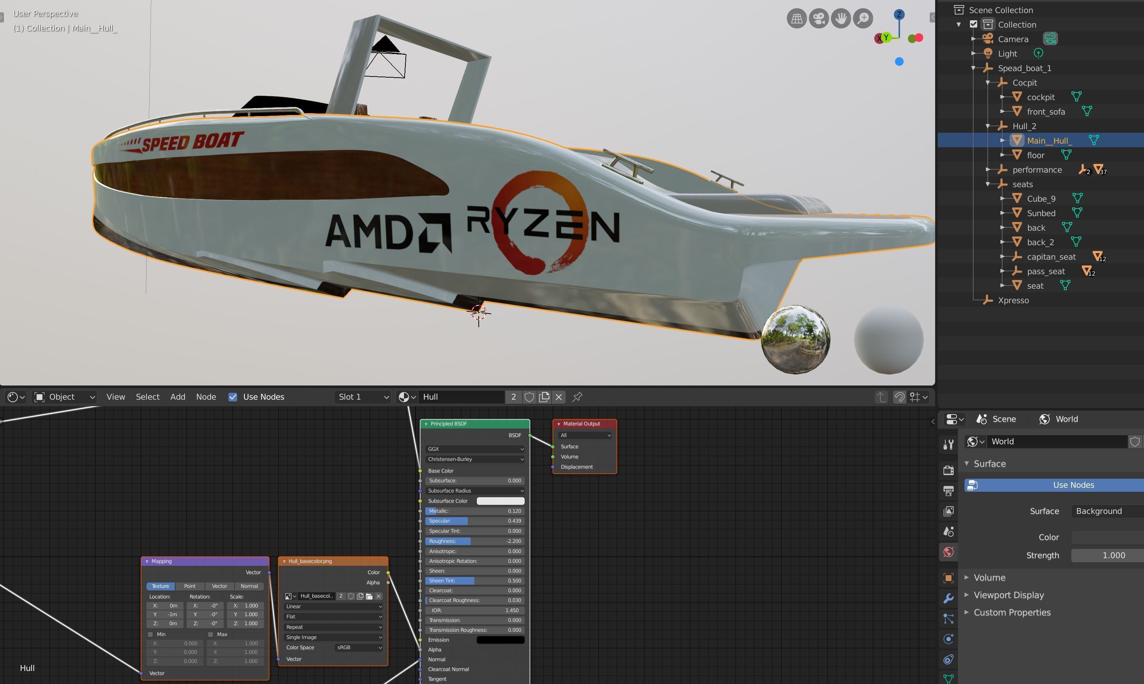Enable the Min checkbox in Mapping node
Viewport: 1144px width, 684px height.
click(x=150, y=635)
